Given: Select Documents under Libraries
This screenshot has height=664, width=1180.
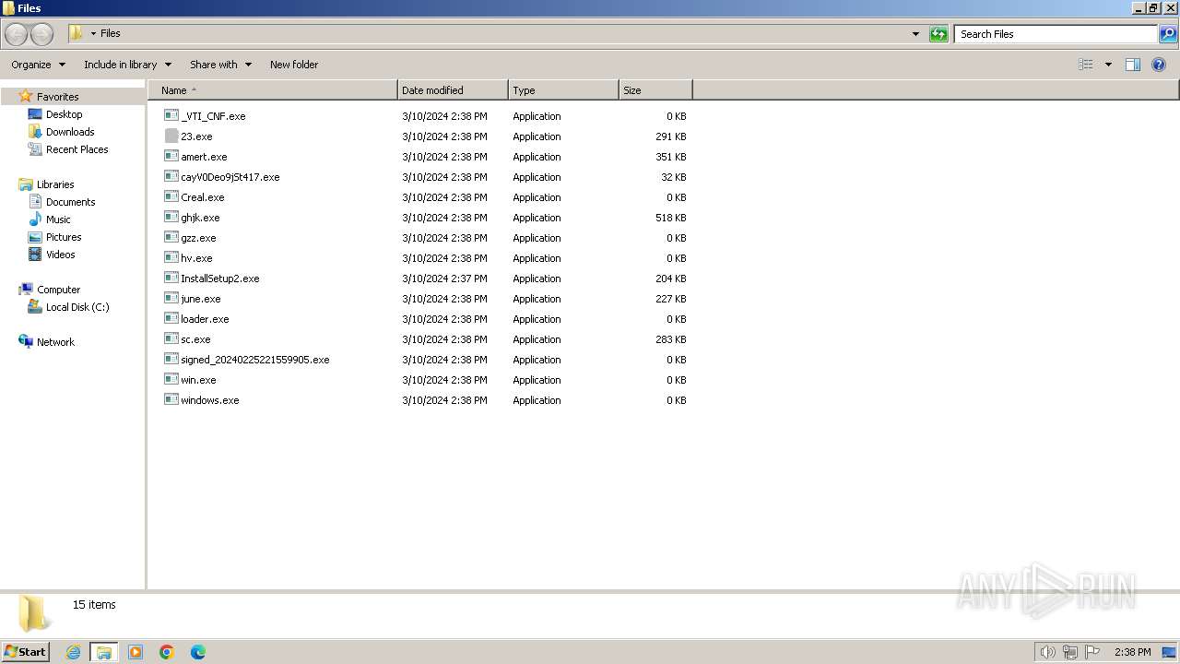Looking at the screenshot, I should click(71, 202).
